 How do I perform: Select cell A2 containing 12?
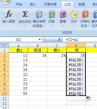18,55
